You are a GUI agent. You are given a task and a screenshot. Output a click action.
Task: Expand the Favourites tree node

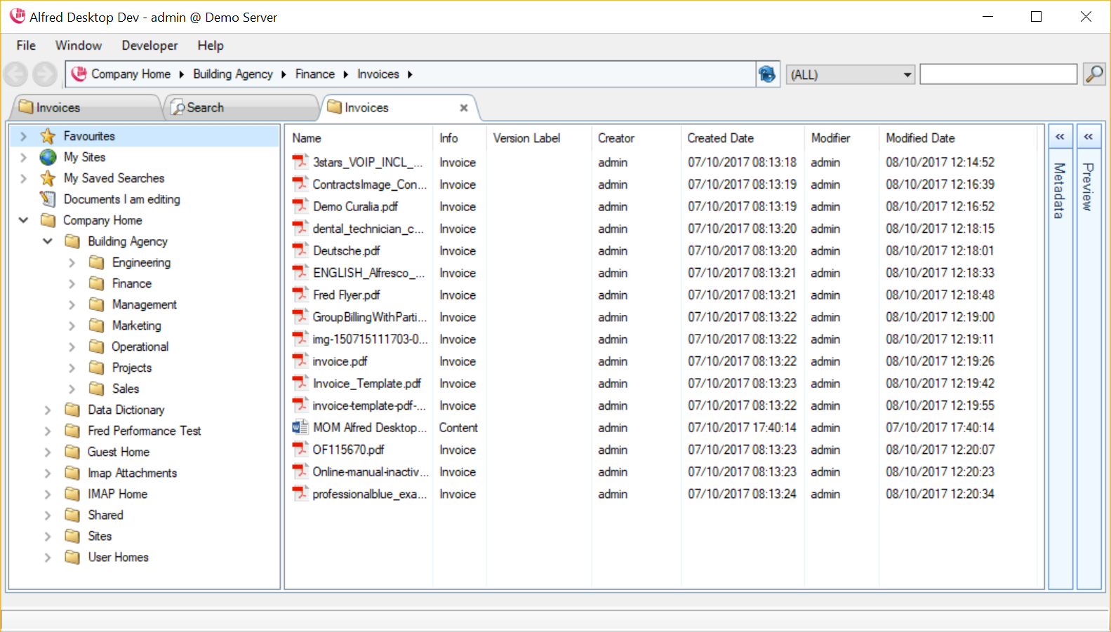coord(23,136)
